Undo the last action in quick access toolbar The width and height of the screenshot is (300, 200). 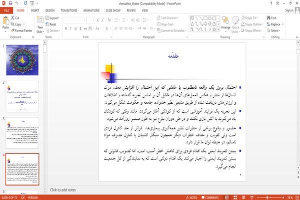coord(17,3)
